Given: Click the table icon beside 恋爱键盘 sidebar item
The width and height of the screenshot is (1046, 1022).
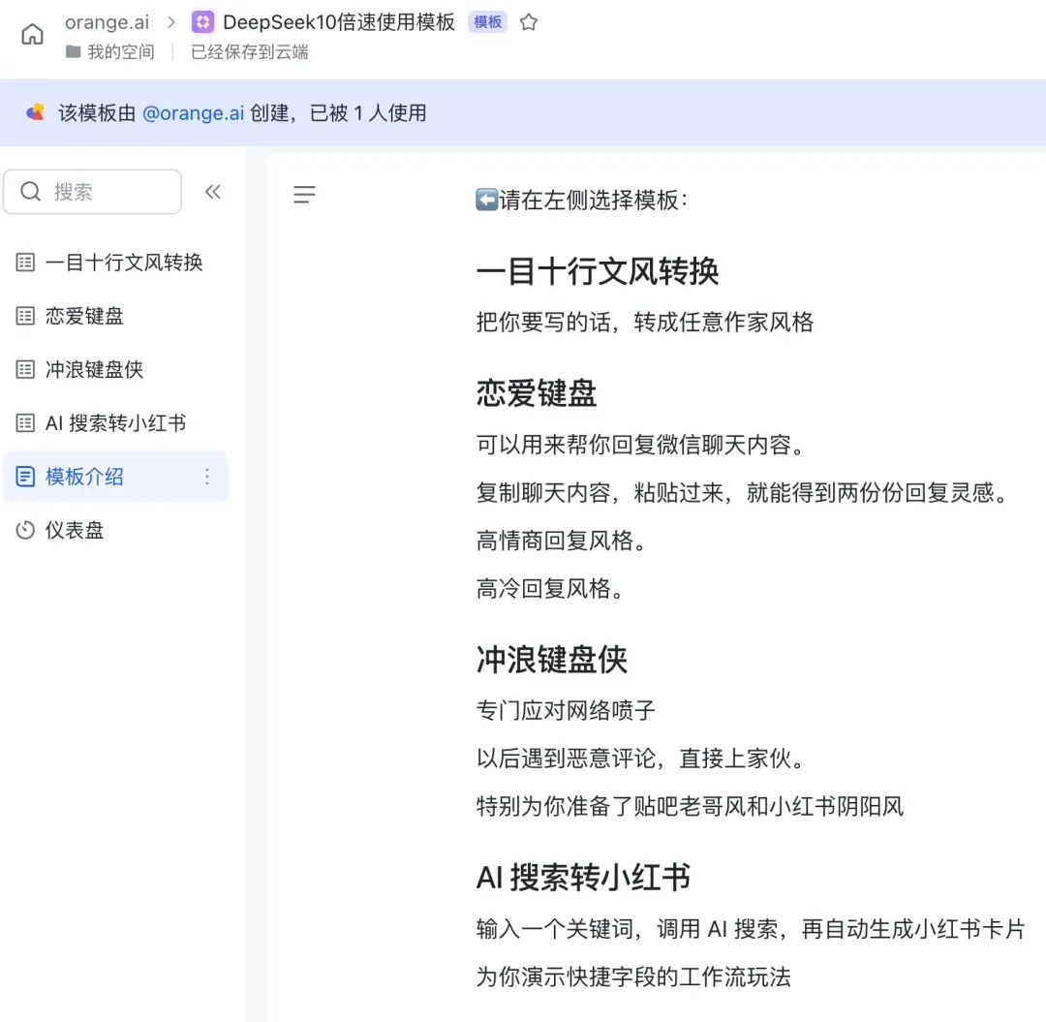Looking at the screenshot, I should [x=25, y=316].
